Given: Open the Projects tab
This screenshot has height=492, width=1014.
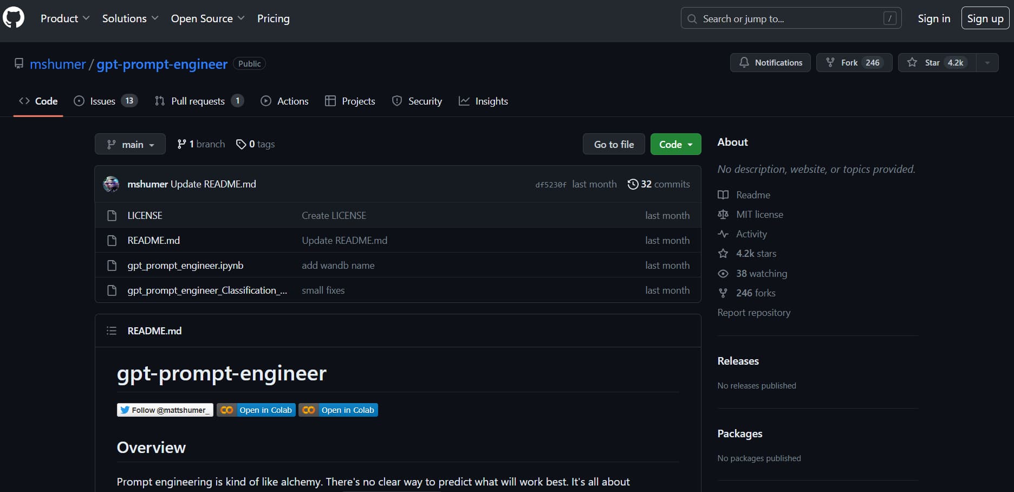Looking at the screenshot, I should (x=350, y=101).
